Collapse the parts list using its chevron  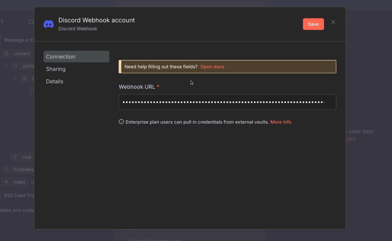[6, 65]
